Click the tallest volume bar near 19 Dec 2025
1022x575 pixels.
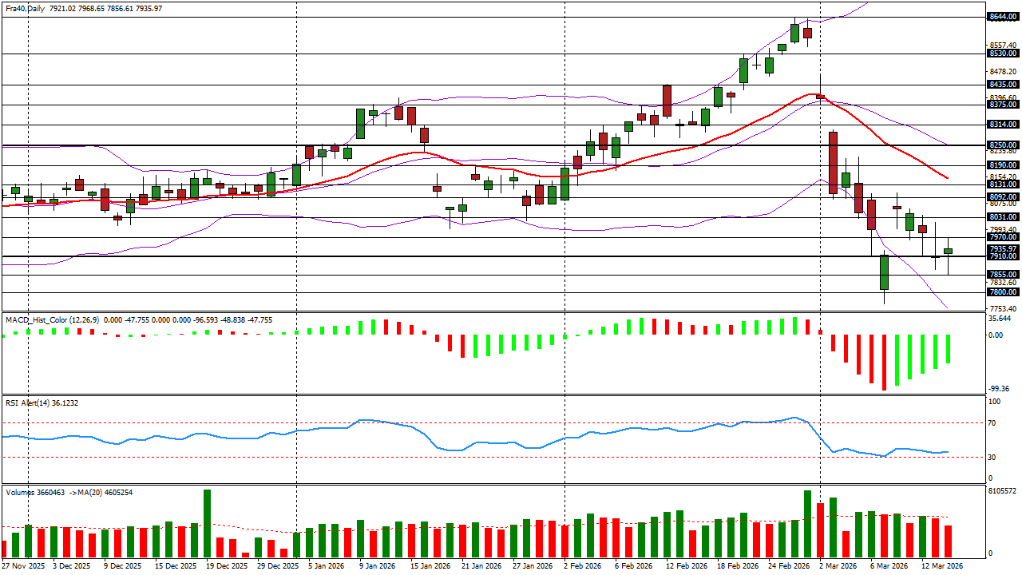pos(207,524)
